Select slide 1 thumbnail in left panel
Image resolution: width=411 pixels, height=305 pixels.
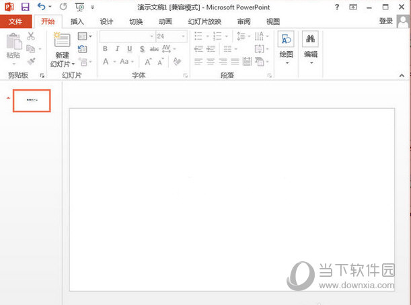click(32, 99)
